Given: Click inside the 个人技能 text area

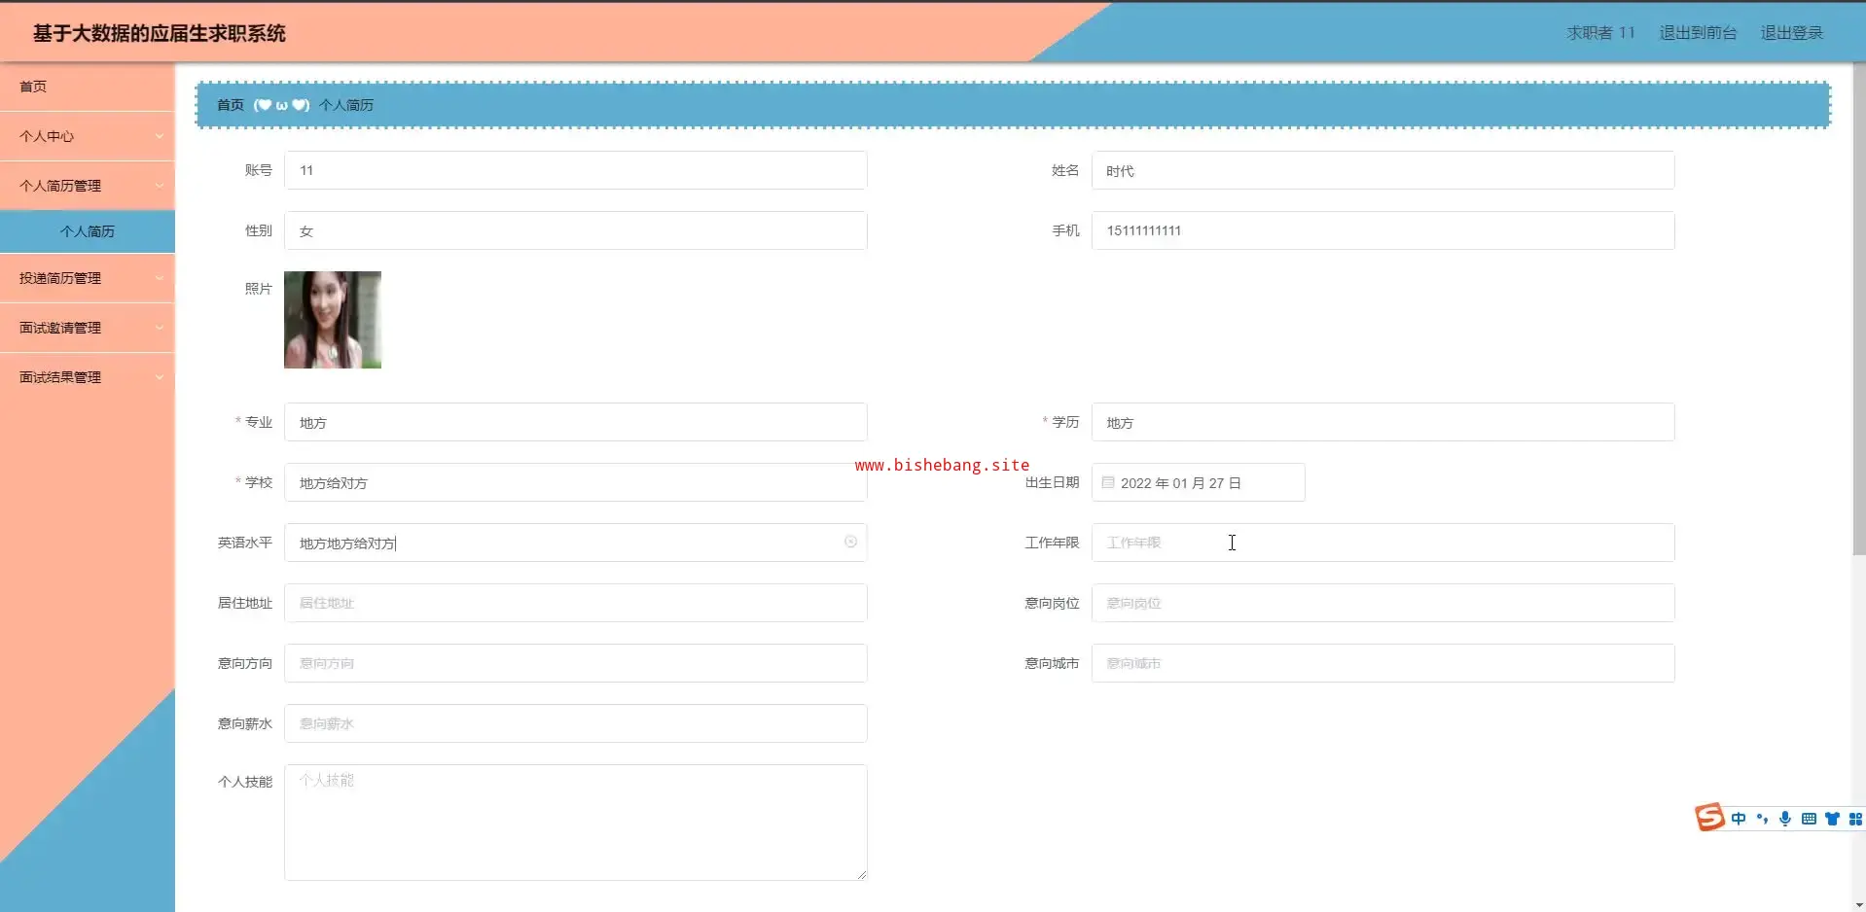Looking at the screenshot, I should (575, 823).
